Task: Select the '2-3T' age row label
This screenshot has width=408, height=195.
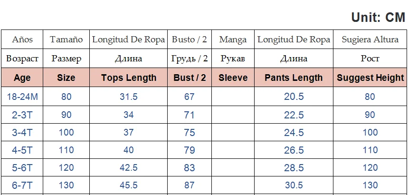Action: coord(22,115)
